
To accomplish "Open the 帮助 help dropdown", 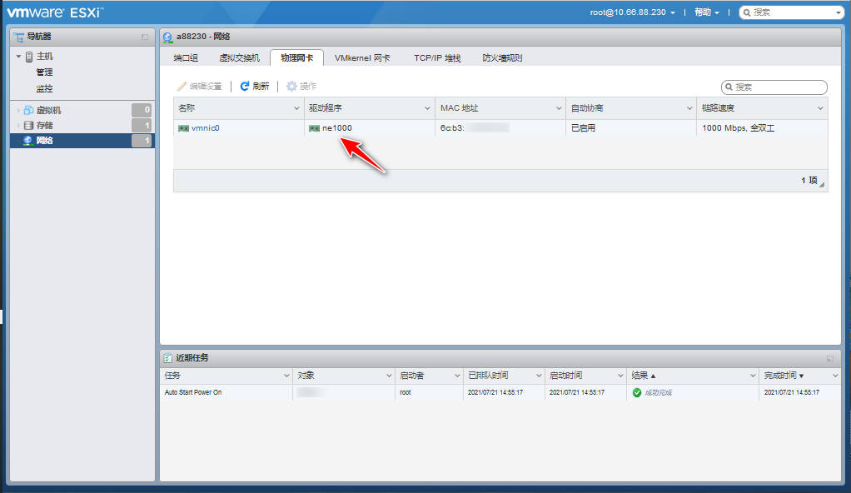I will (703, 12).
